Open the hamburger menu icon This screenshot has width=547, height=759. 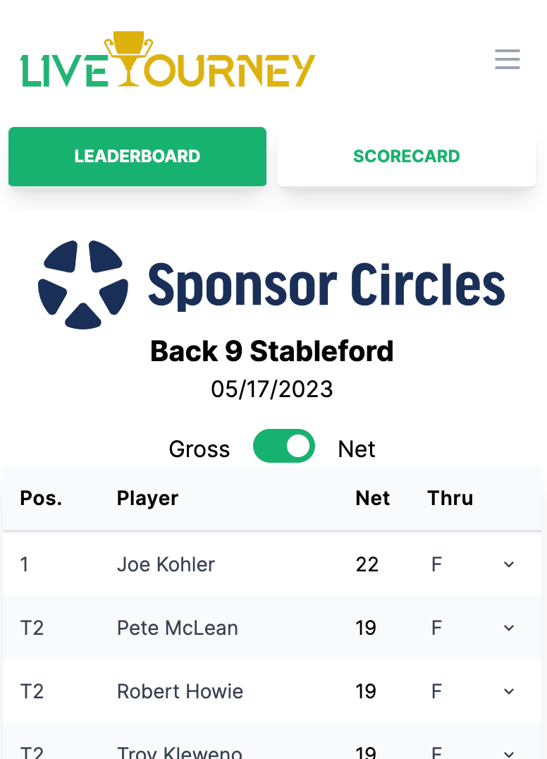point(508,59)
